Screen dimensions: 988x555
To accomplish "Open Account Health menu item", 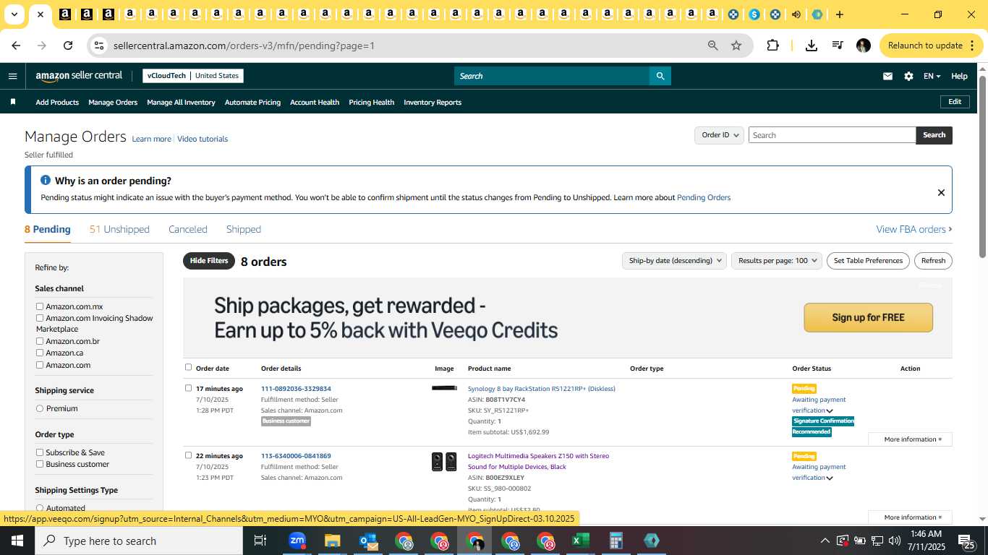I will point(315,102).
